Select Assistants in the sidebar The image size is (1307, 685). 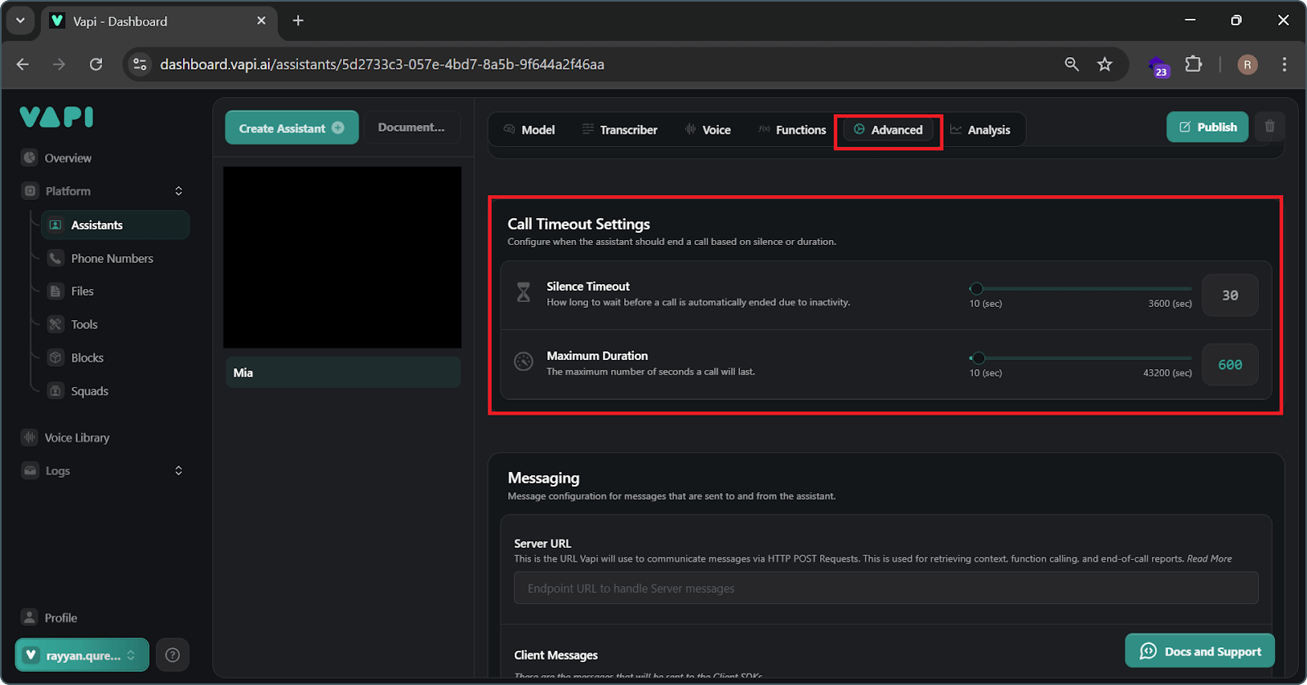click(115, 225)
